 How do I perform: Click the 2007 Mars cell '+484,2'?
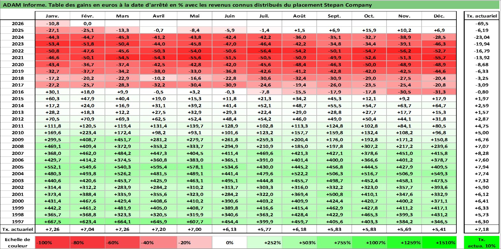coord(122,153)
